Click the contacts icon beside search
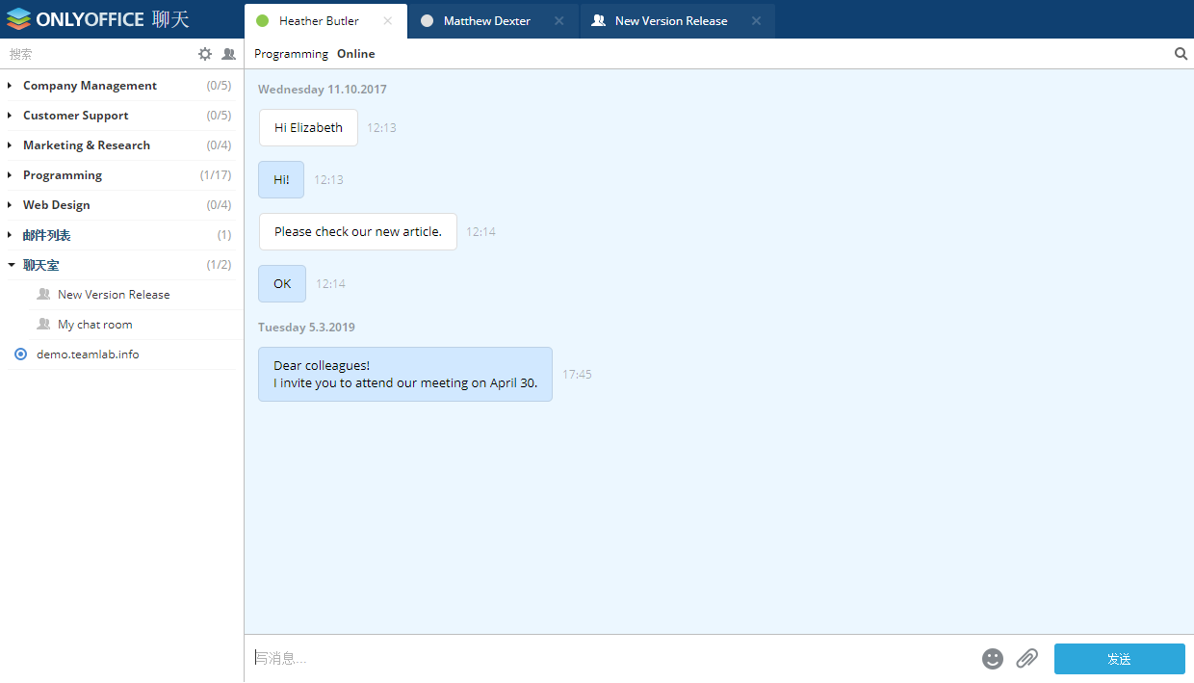This screenshot has height=683, width=1194. pos(228,54)
